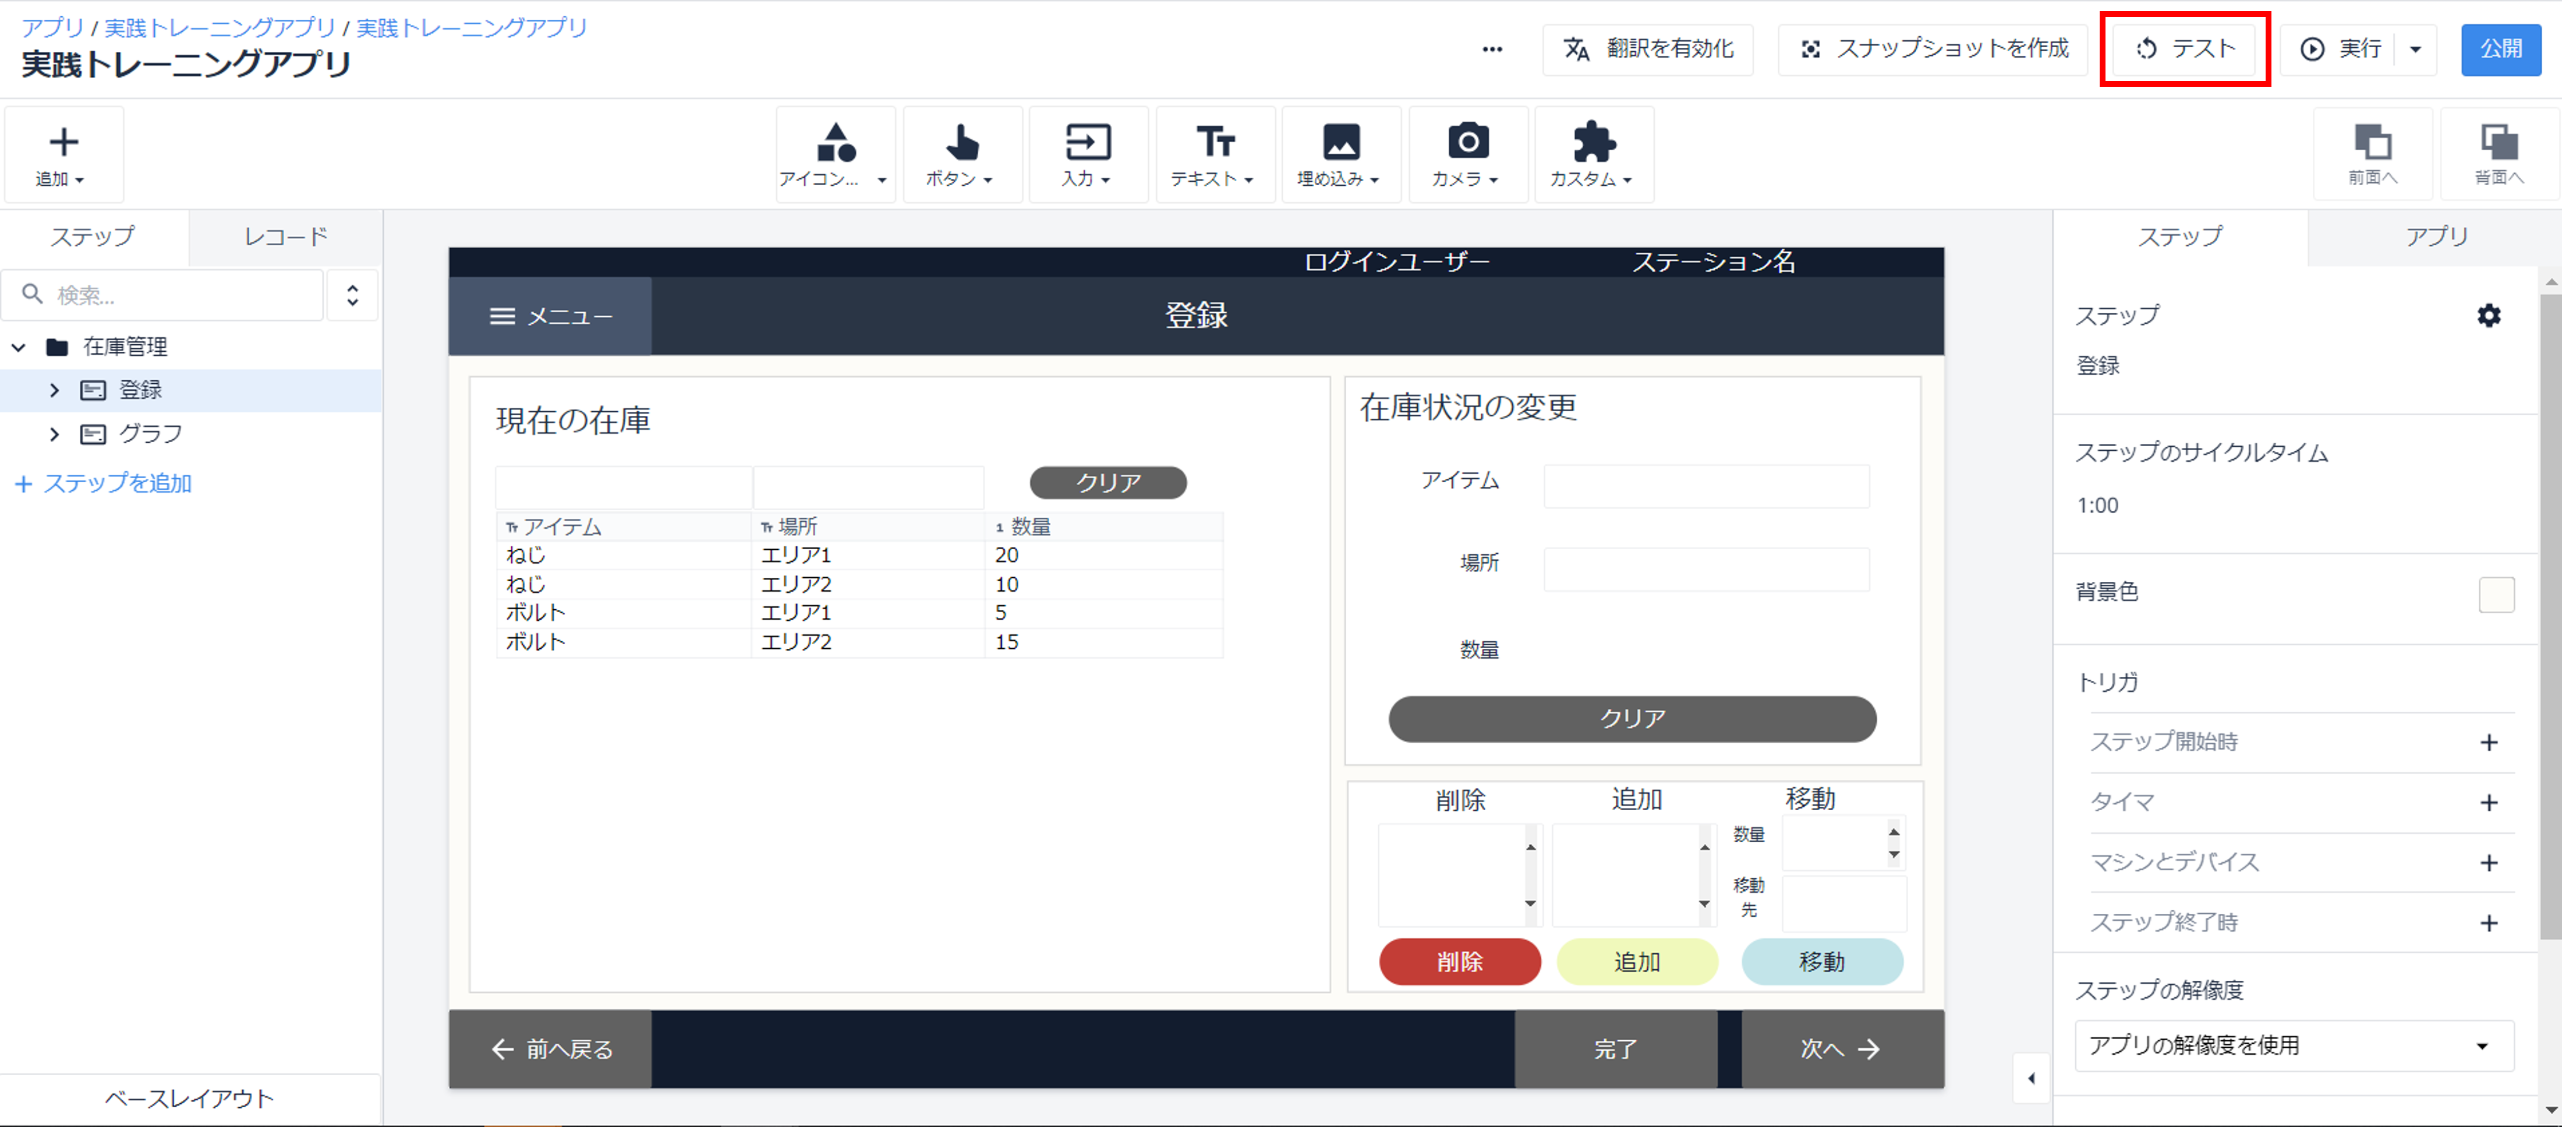Image resolution: width=2562 pixels, height=1127 pixels.
Task: Expand the グラフ step in tree
Action: (x=54, y=434)
